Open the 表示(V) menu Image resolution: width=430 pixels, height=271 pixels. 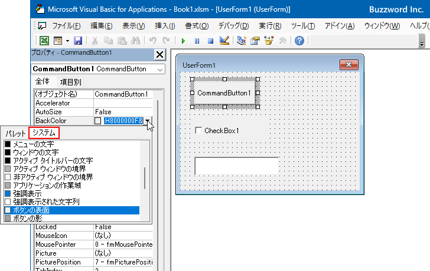[x=133, y=26]
